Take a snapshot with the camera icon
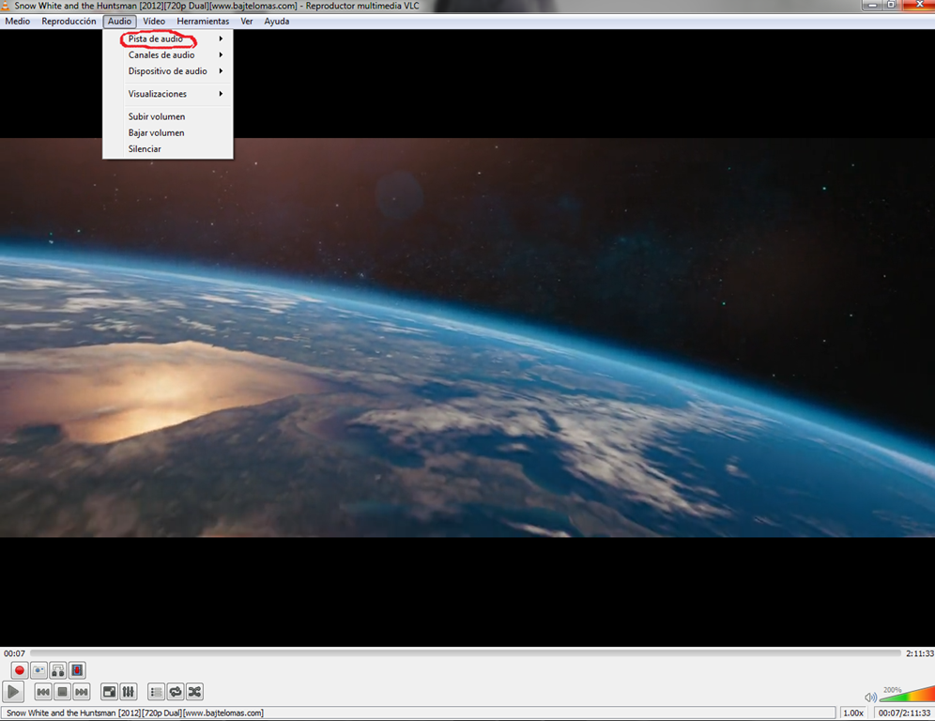 pos(38,670)
